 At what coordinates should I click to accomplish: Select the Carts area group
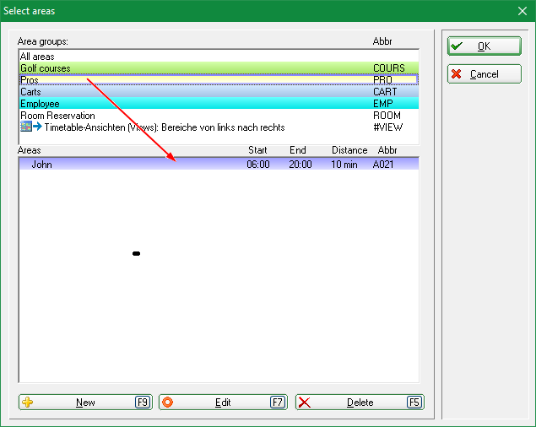click(x=30, y=92)
